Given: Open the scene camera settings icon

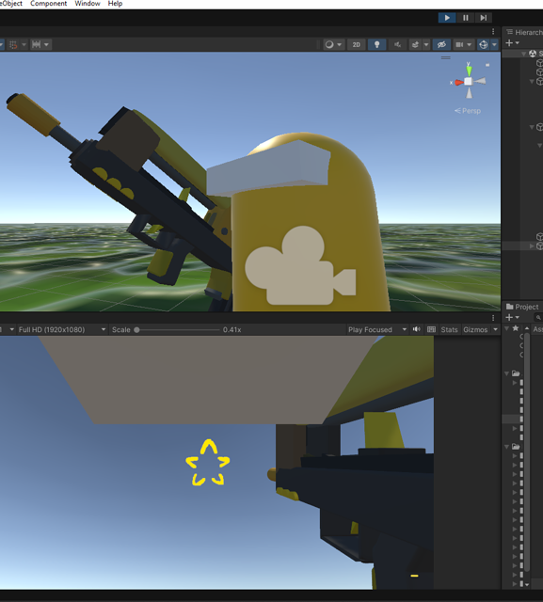Looking at the screenshot, I should [x=459, y=44].
